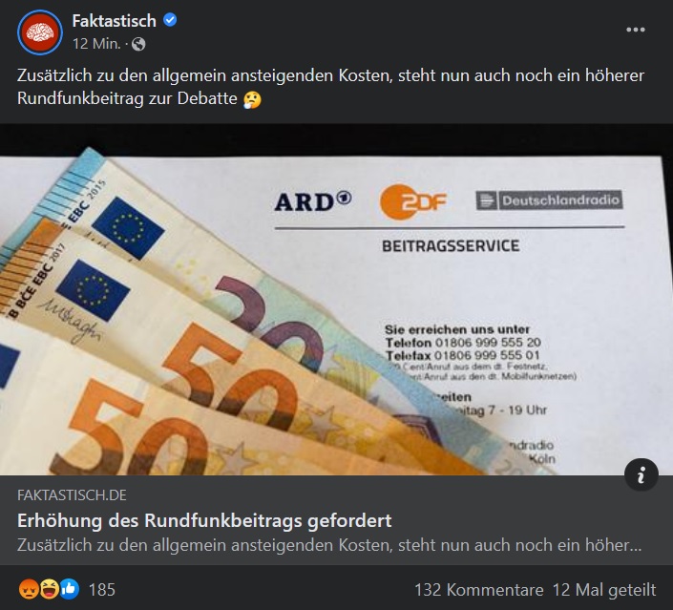Click the post caption about Rundfunkbeitrag
This screenshot has height=610, width=673.
click(330, 87)
